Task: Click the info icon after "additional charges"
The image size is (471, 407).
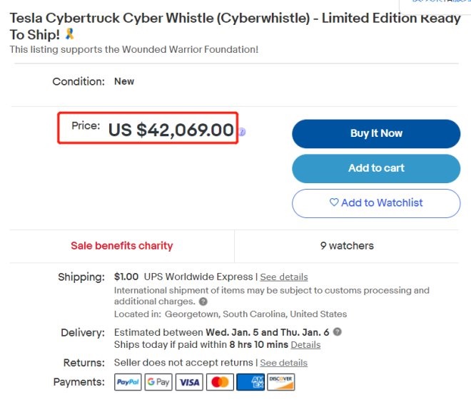Action: pos(203,302)
